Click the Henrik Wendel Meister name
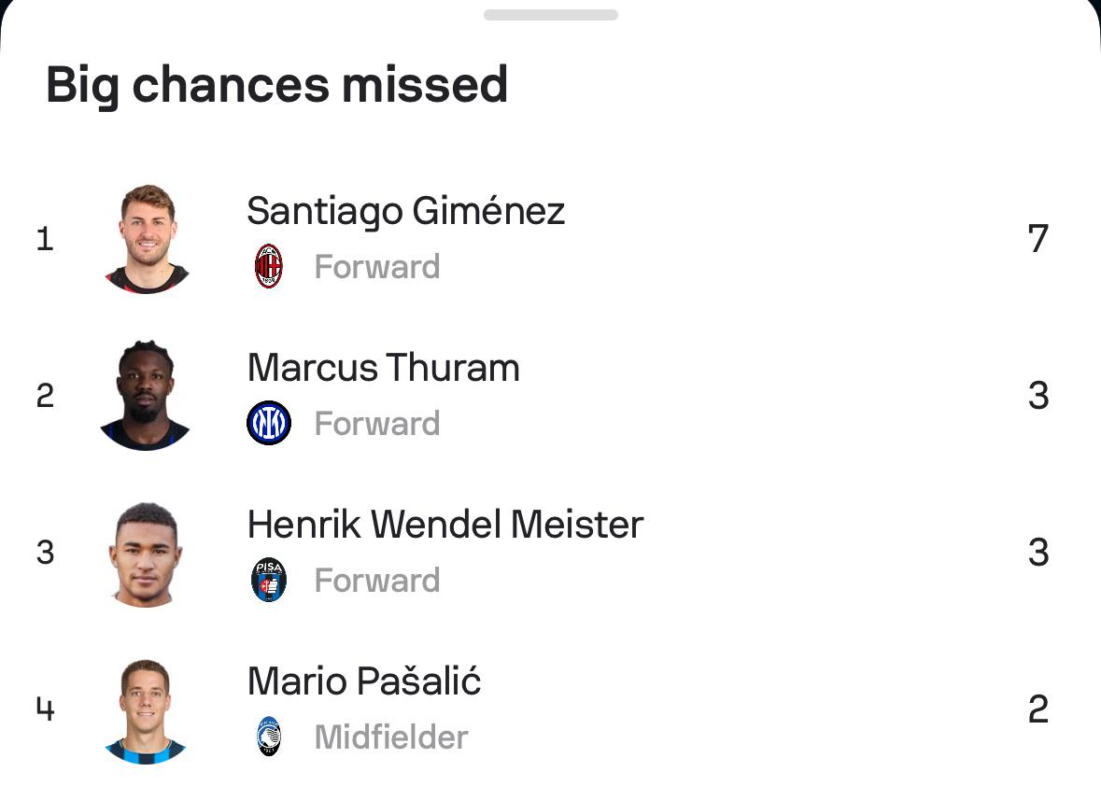 pyautogui.click(x=445, y=525)
